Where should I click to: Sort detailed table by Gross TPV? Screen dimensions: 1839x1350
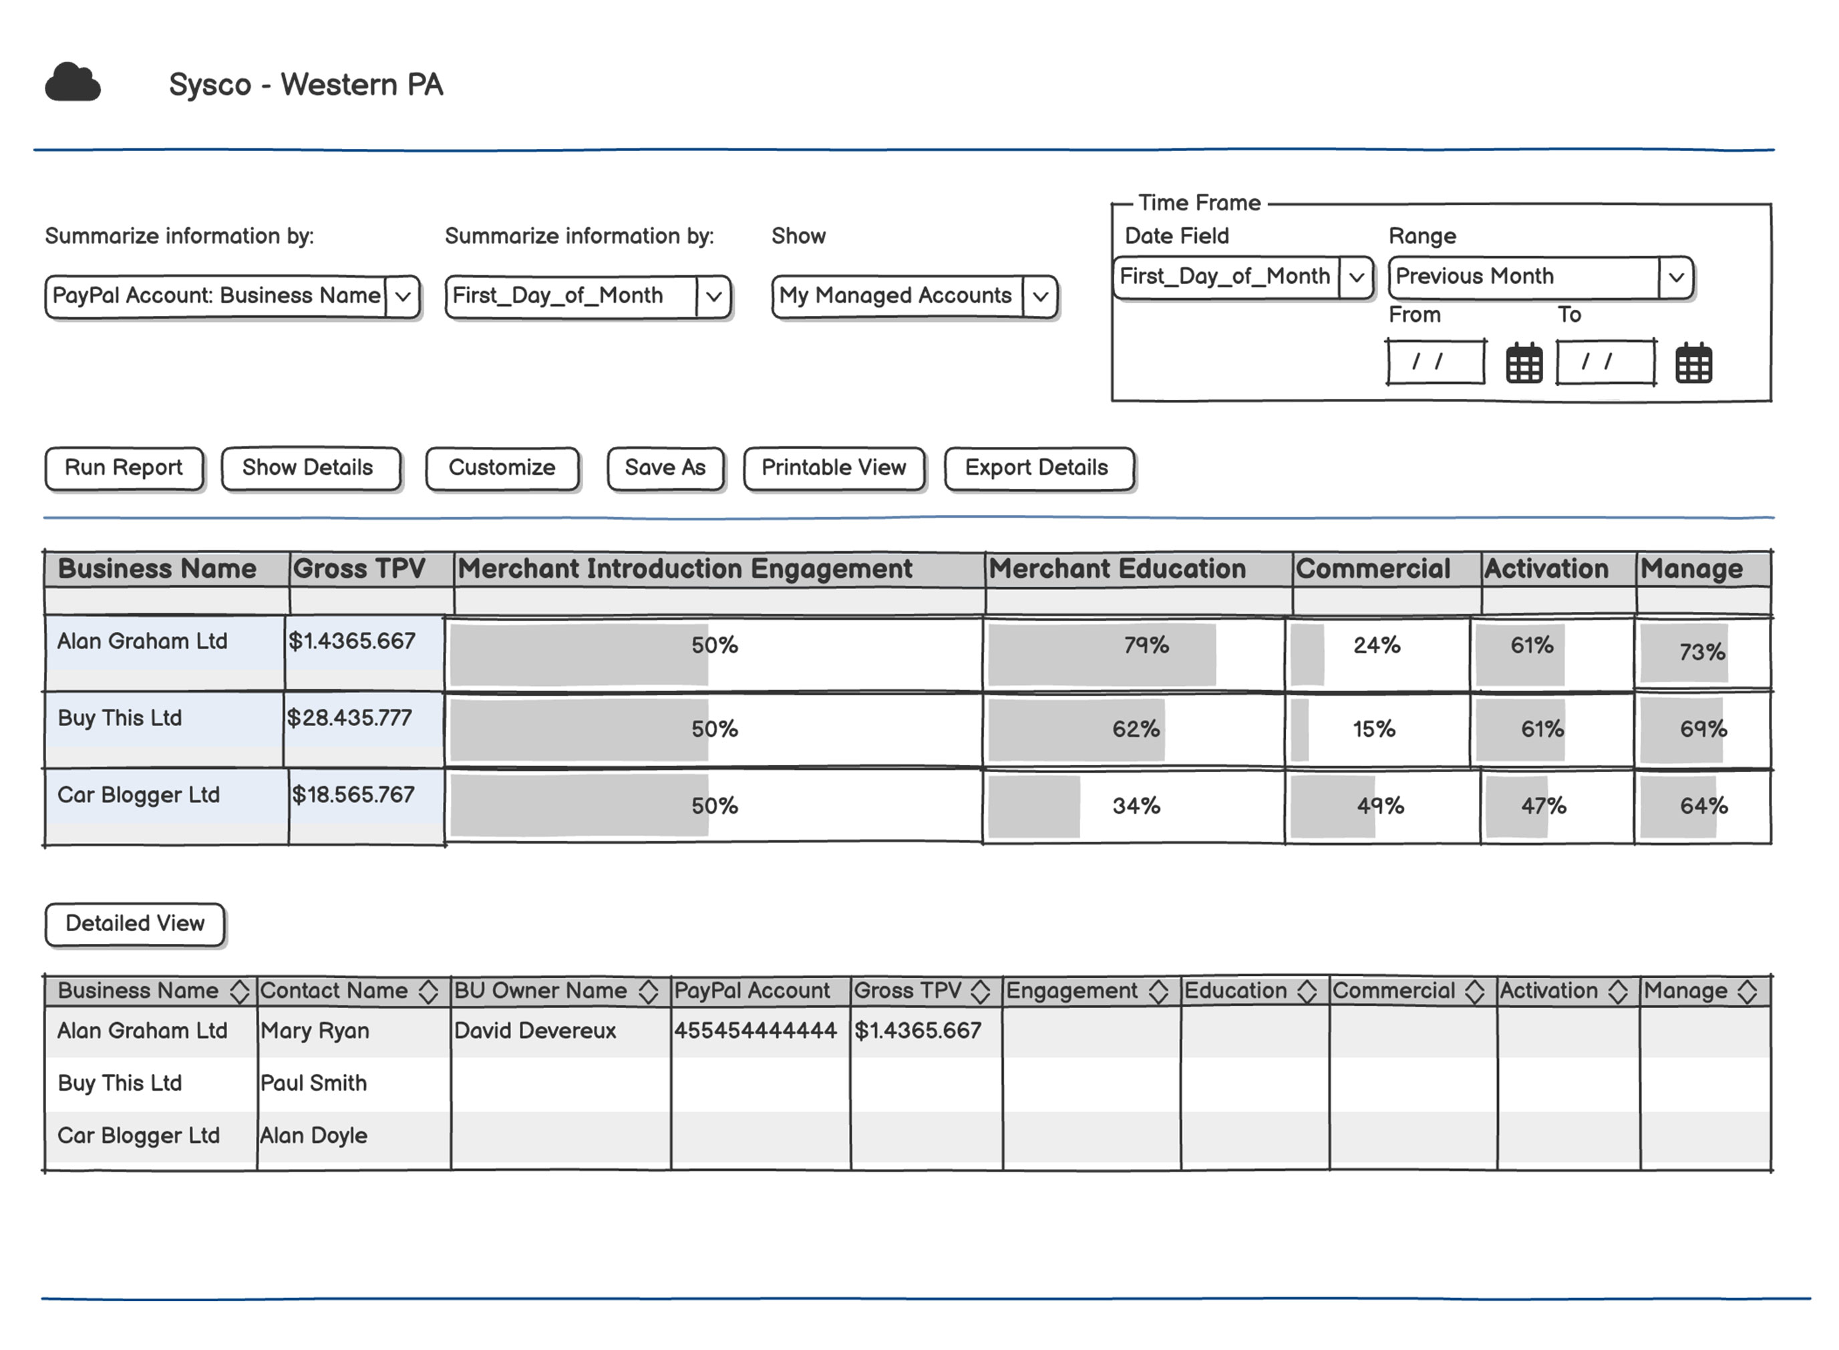coord(981,991)
